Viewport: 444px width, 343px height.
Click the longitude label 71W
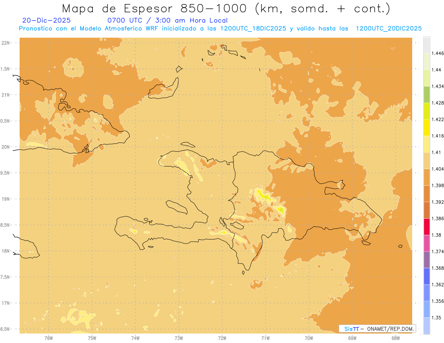[x=265, y=338]
